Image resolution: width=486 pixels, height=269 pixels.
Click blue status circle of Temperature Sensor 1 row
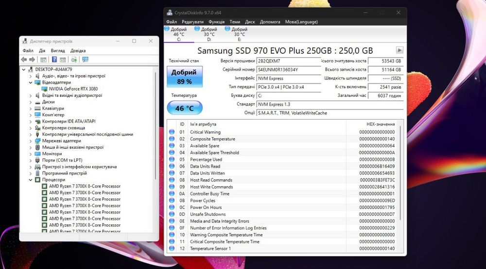coord(172,248)
